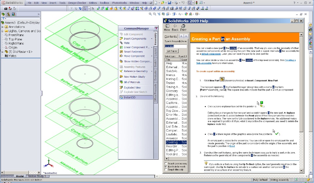Click the CommandManager pin toggle icon
The image size is (314, 183).
pos(156,28)
